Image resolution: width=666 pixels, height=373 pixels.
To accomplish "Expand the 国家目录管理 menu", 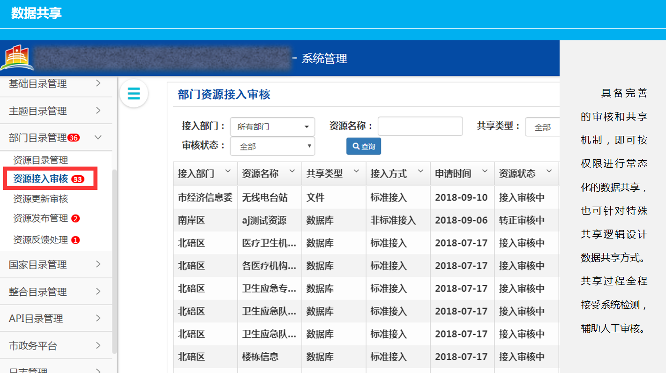I will point(56,265).
